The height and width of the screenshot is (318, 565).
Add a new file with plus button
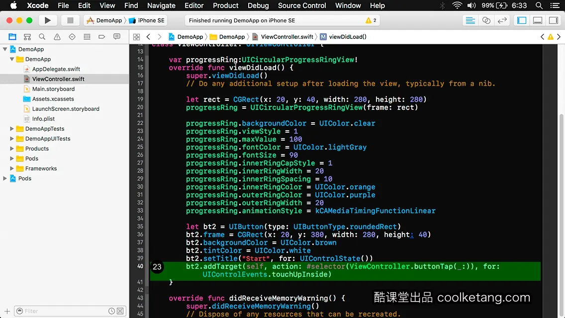click(7, 311)
